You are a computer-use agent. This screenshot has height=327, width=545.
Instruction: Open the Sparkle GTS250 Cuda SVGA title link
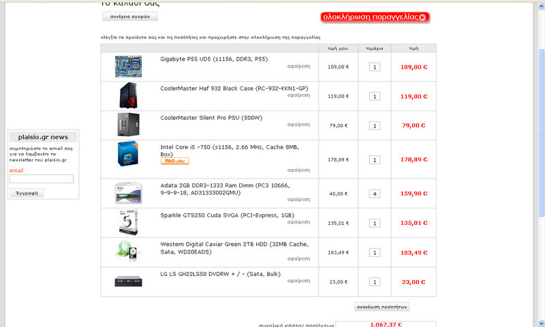[x=227, y=215]
